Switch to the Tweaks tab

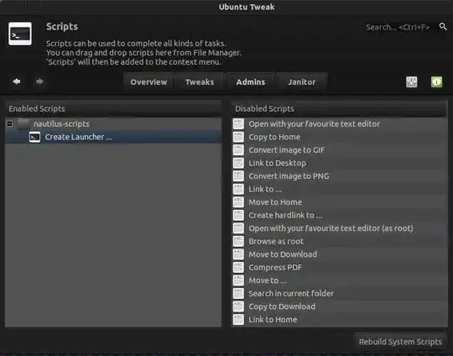200,82
